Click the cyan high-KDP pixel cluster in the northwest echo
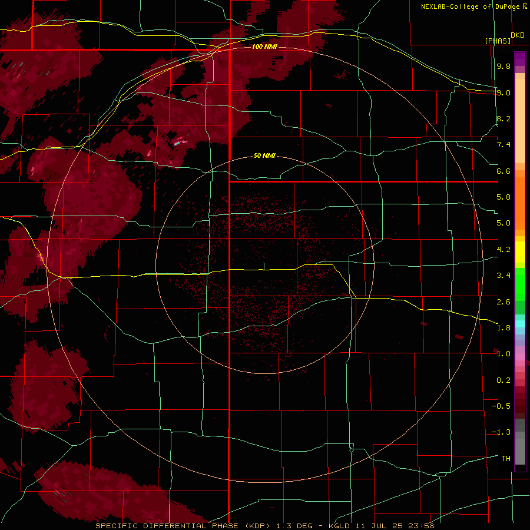The height and width of the screenshot is (530, 530). tap(177, 144)
